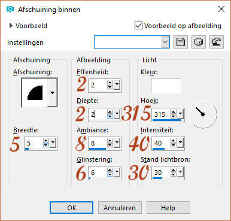
Task: Increase Effenheid with the up arrow
Action: [110, 83]
